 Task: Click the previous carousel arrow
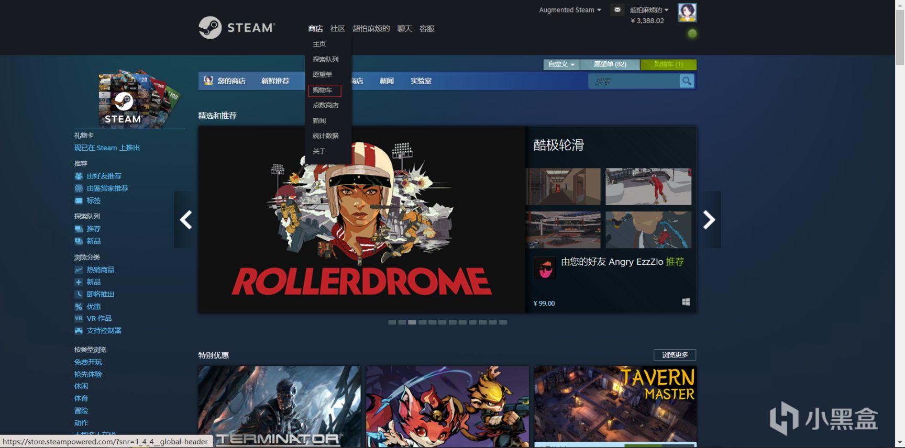pyautogui.click(x=186, y=220)
